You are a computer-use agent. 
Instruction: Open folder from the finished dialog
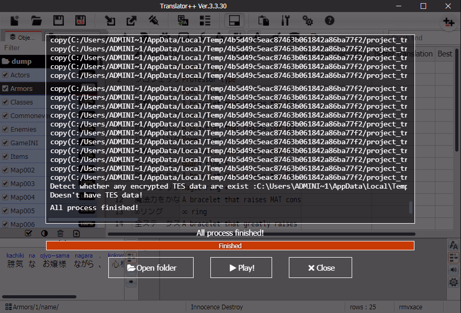[151, 267]
